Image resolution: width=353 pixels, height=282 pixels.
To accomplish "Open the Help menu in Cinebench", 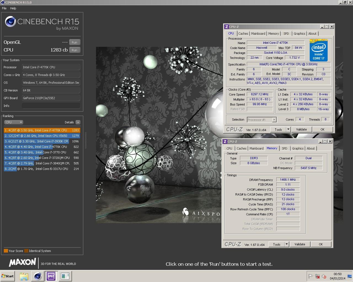I will [x=13, y=8].
